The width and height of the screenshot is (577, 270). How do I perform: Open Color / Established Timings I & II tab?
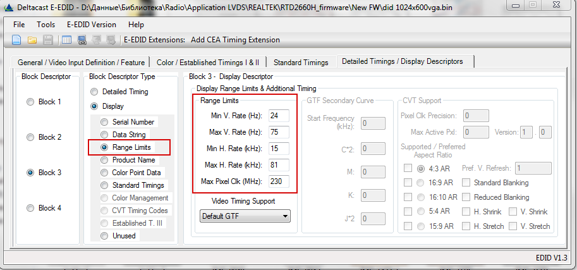208,62
